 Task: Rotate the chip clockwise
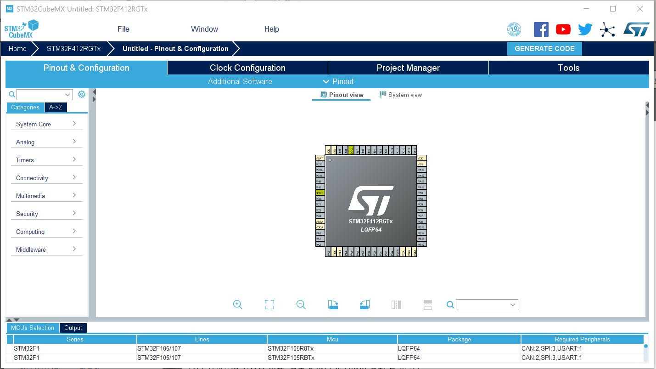tap(333, 305)
